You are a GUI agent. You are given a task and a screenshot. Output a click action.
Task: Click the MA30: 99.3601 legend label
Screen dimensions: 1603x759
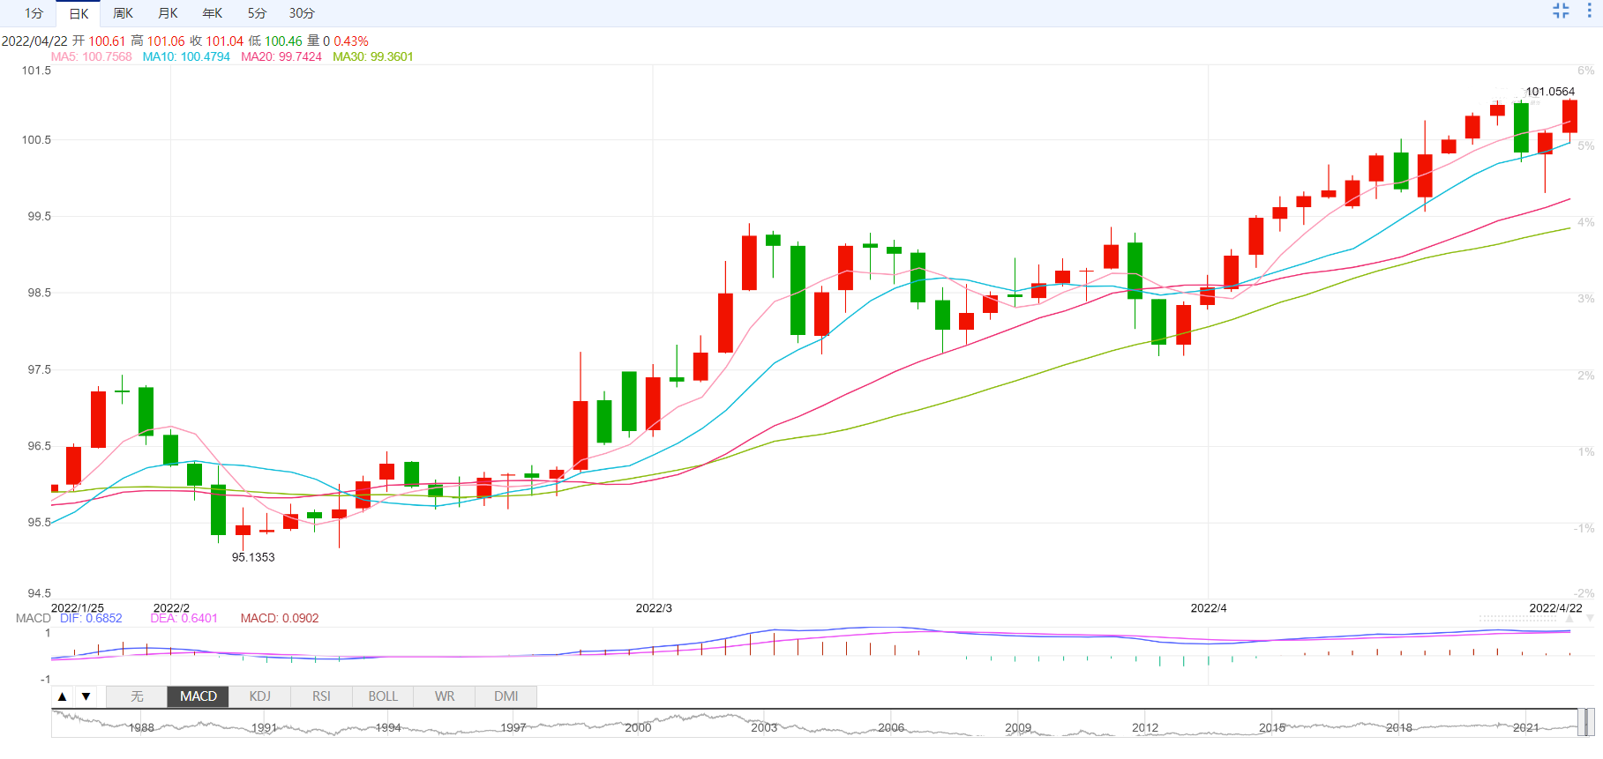(x=373, y=56)
